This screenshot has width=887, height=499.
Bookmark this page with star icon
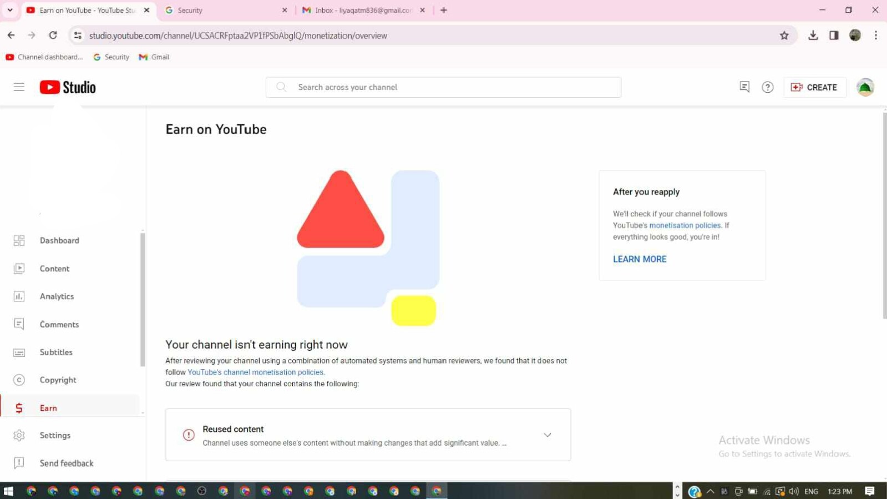[784, 36]
